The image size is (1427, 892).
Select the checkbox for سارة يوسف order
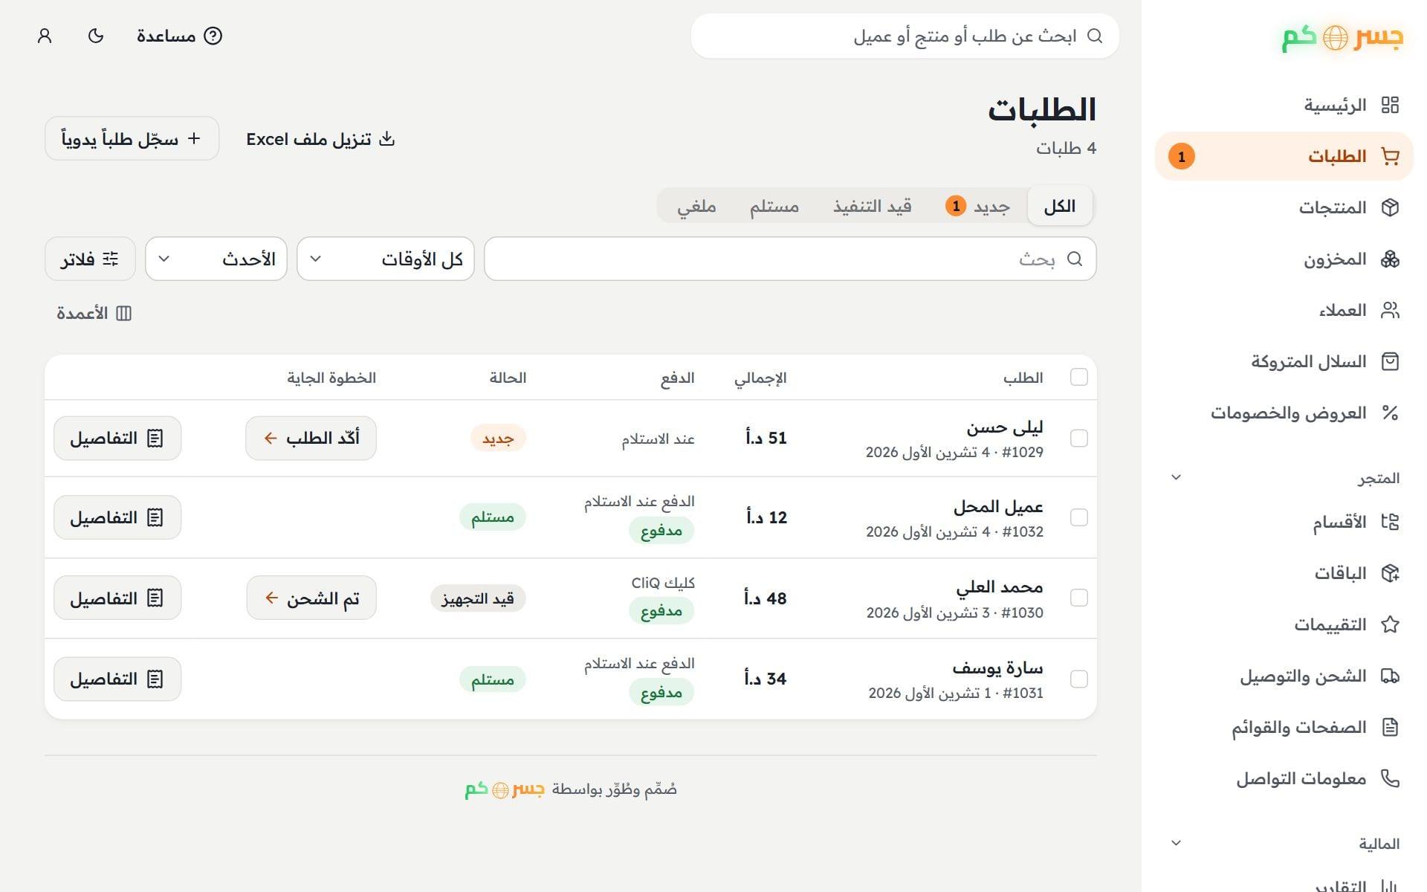click(1079, 679)
